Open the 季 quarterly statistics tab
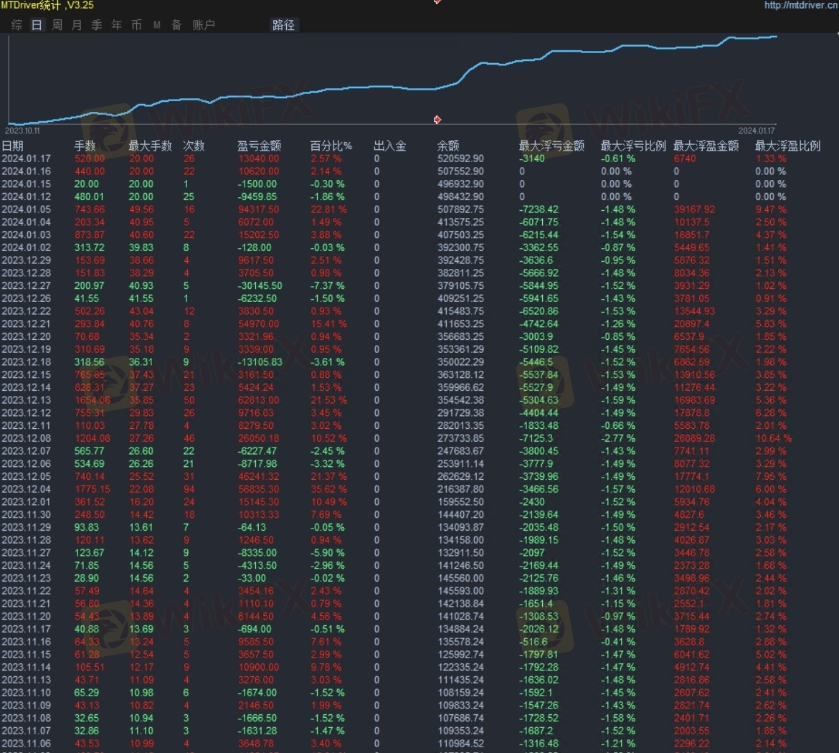 (97, 25)
